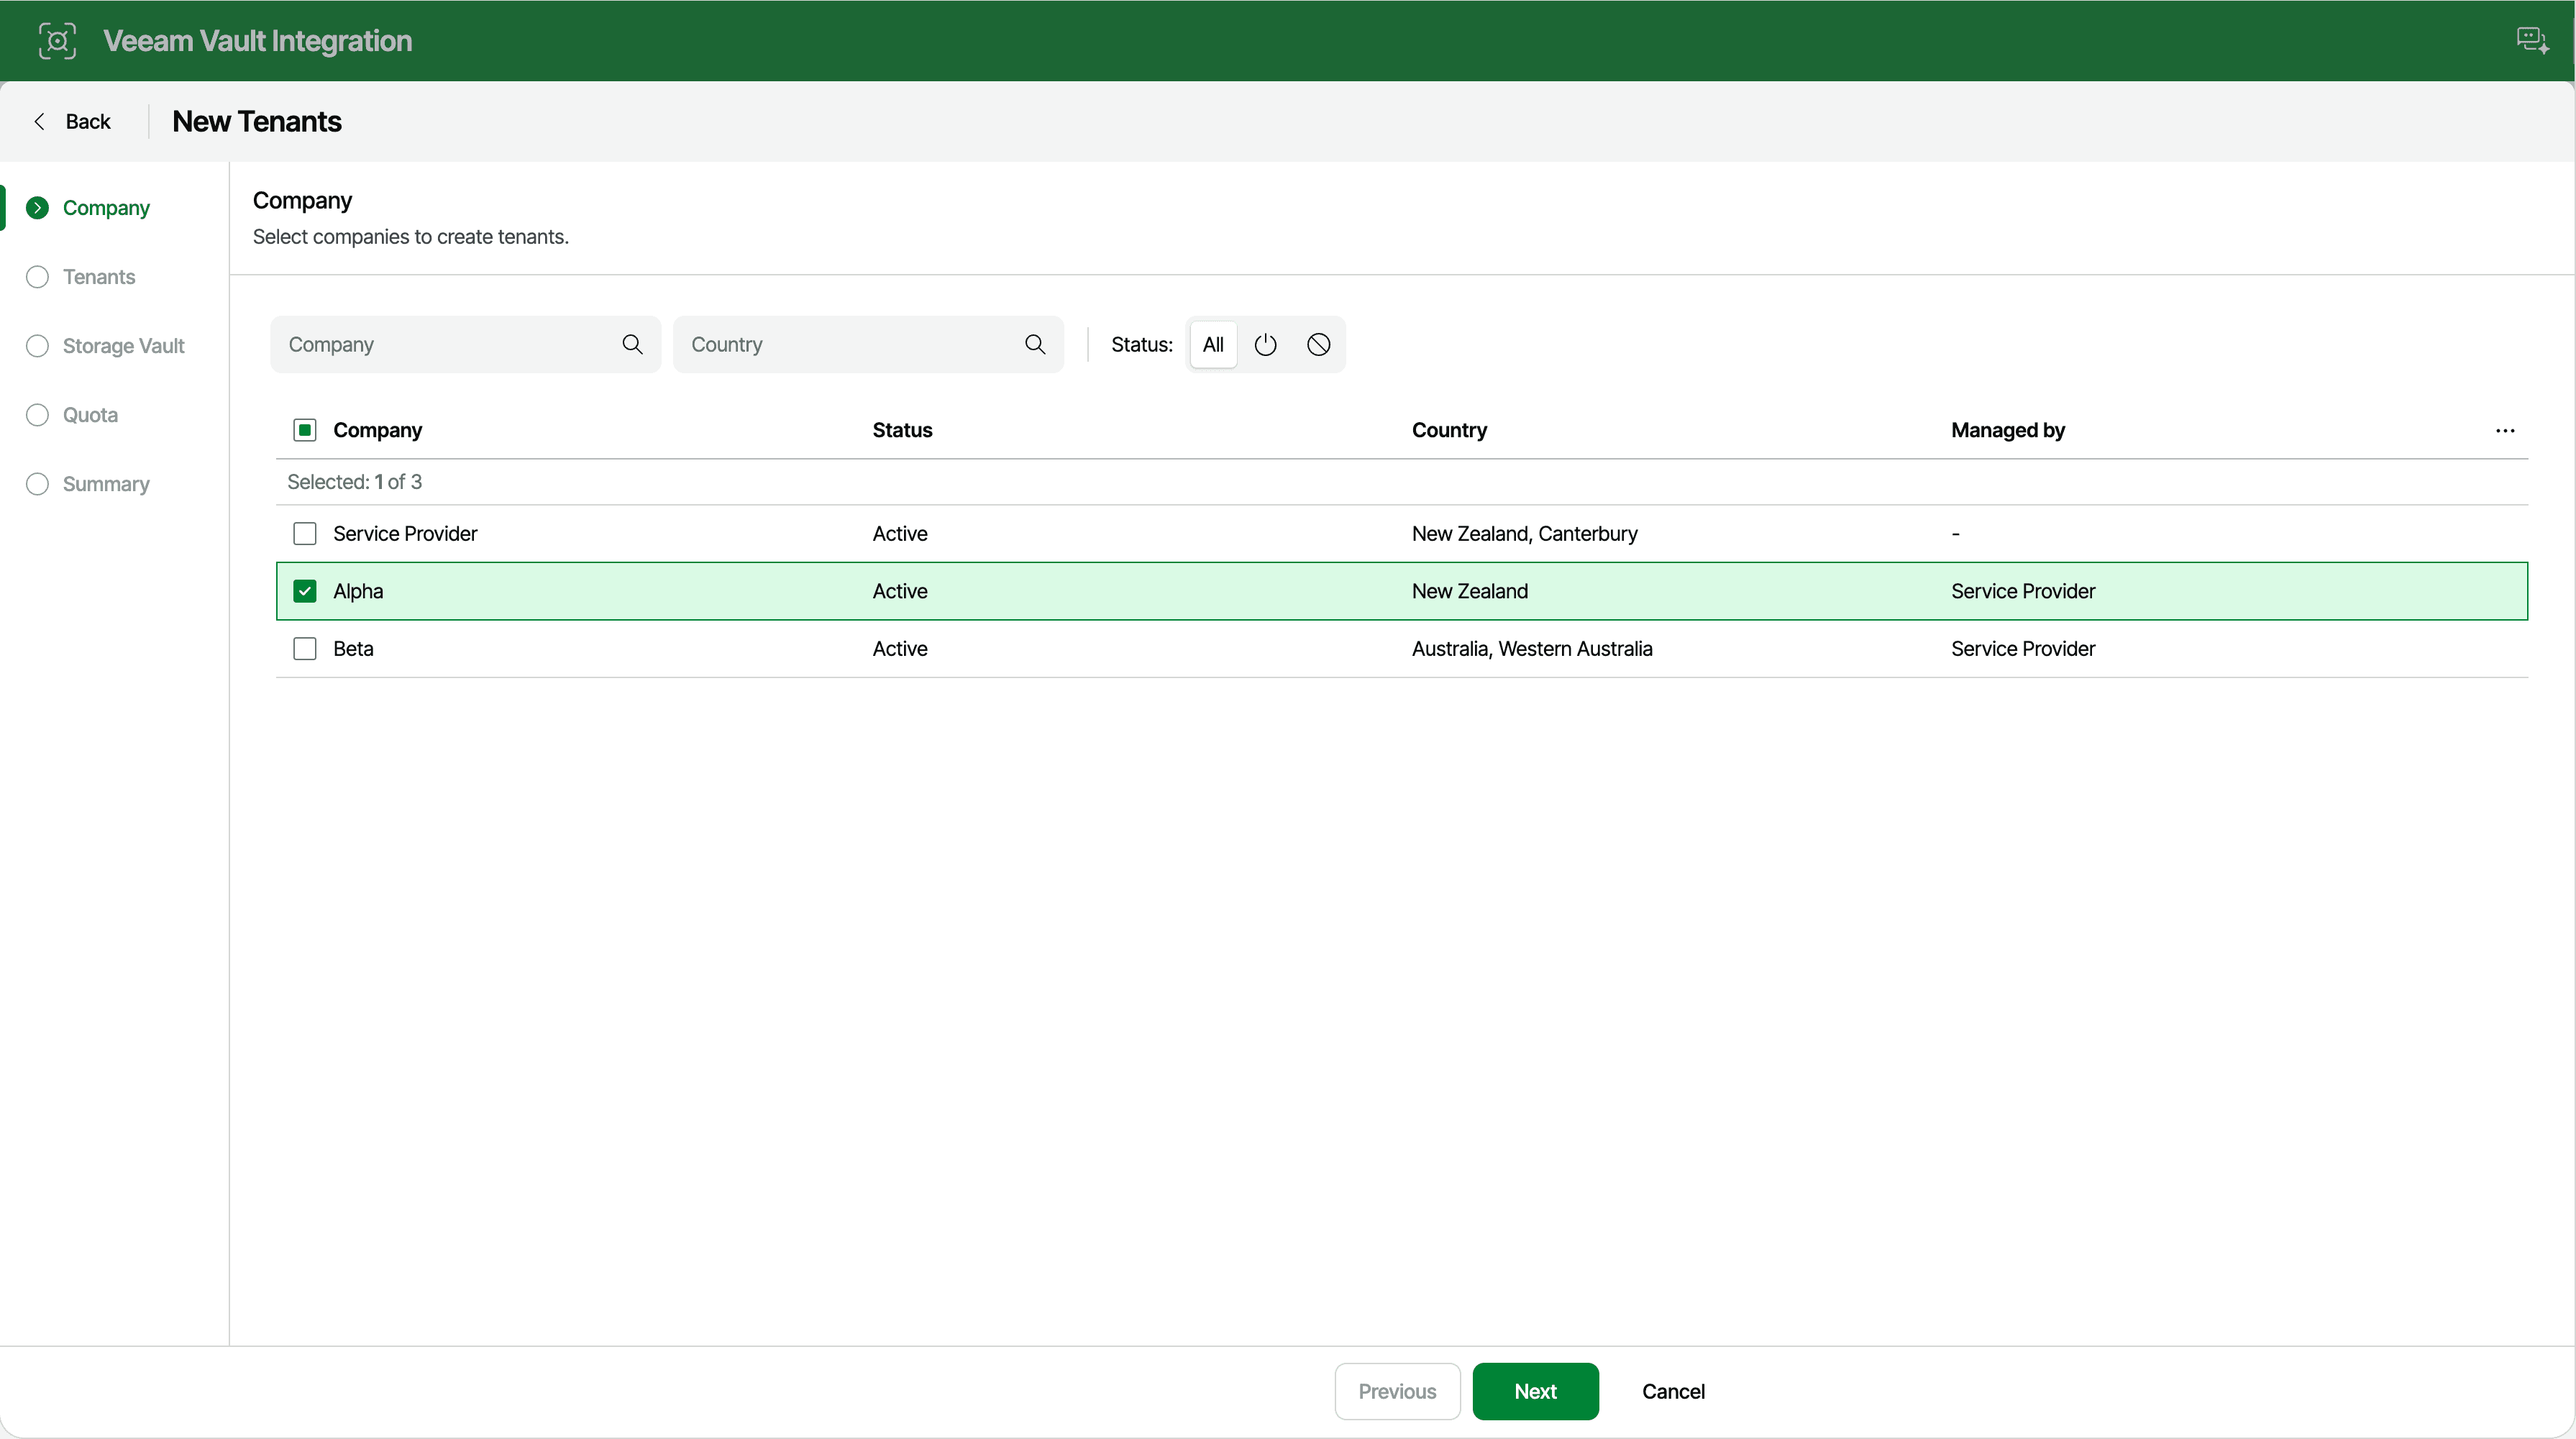Focus the Company search field
The height and width of the screenshot is (1439, 2576).
[x=466, y=344]
